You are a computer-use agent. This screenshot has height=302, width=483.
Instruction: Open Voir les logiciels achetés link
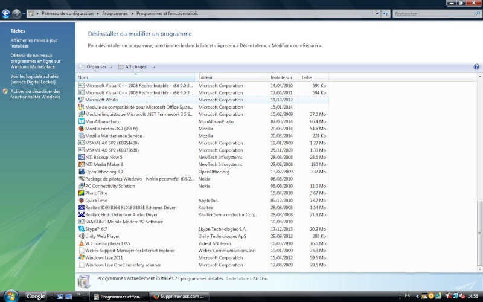click(x=34, y=79)
